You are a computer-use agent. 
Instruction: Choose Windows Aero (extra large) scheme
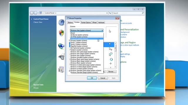coord(87,52)
